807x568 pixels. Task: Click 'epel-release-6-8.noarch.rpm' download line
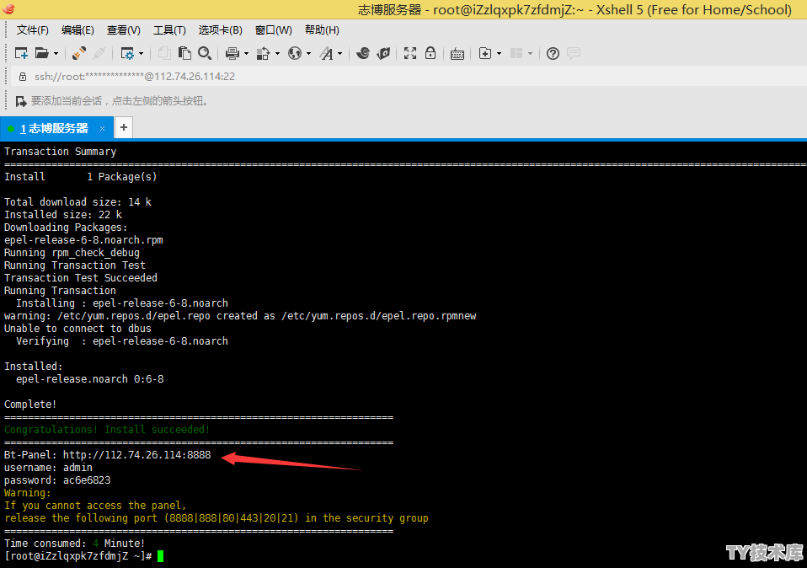[x=83, y=240]
